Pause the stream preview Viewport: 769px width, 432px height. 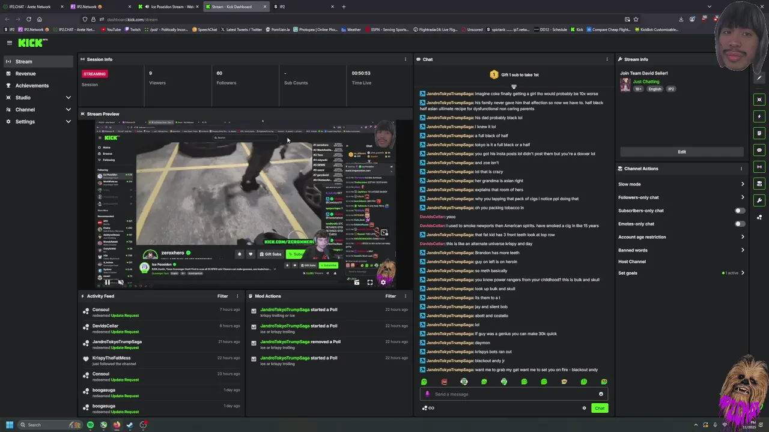107,283
